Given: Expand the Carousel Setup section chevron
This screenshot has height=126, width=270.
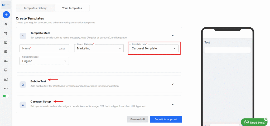Looking at the screenshot, I should tap(173, 104).
